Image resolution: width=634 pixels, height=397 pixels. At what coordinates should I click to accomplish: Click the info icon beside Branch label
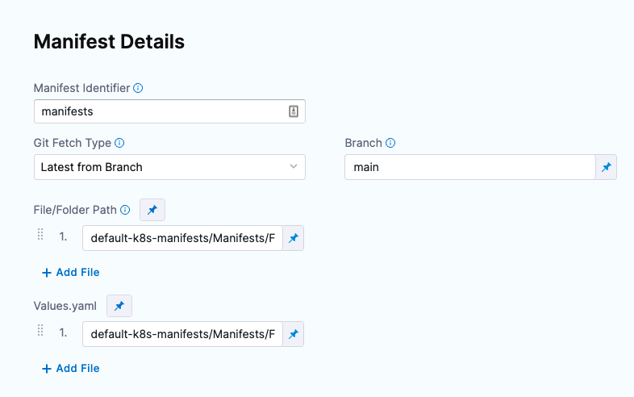390,143
